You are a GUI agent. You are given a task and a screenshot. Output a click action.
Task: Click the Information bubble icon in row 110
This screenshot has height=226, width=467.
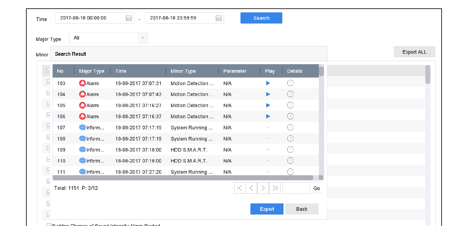pos(82,161)
